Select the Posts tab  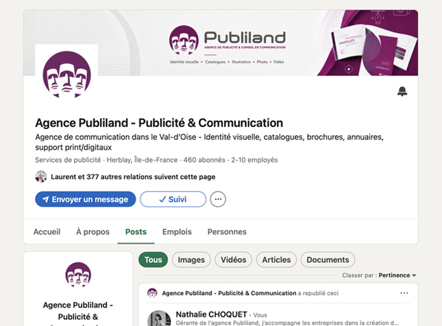136,232
